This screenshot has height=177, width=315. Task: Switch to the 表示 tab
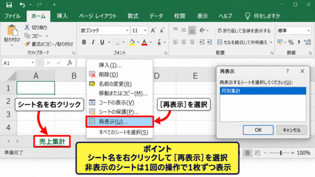(x=202, y=16)
